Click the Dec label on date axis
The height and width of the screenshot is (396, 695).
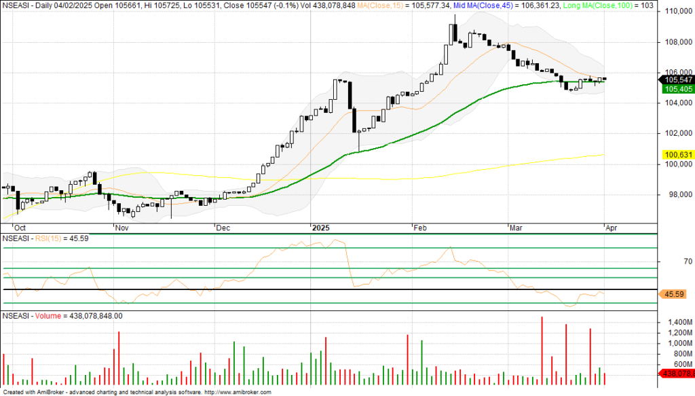tap(223, 229)
